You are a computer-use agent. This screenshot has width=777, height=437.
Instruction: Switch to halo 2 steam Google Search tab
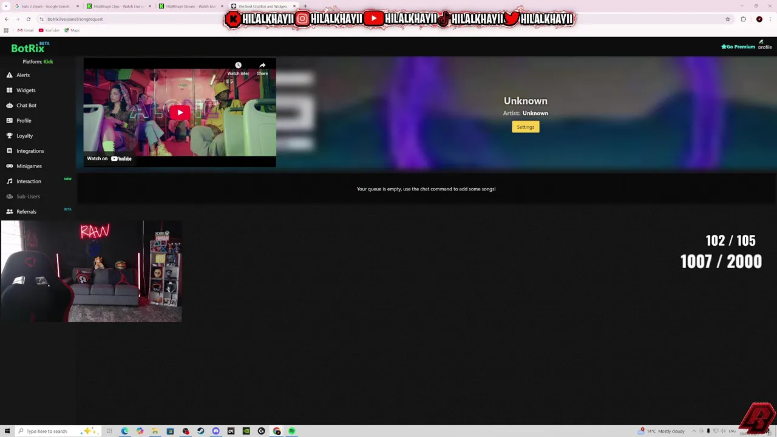tap(46, 6)
